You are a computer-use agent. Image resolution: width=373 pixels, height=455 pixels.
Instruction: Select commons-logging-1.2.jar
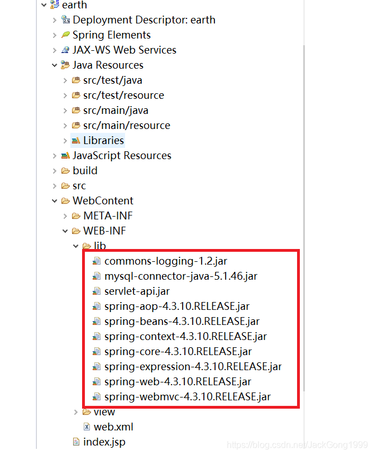click(166, 261)
